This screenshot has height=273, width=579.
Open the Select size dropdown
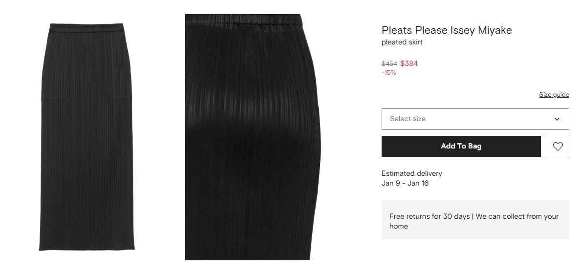475,119
